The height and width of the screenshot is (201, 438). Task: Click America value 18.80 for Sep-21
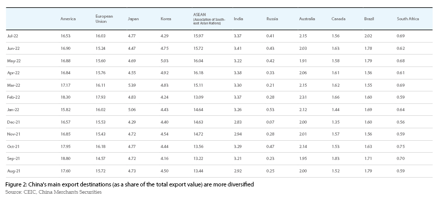(x=65, y=158)
